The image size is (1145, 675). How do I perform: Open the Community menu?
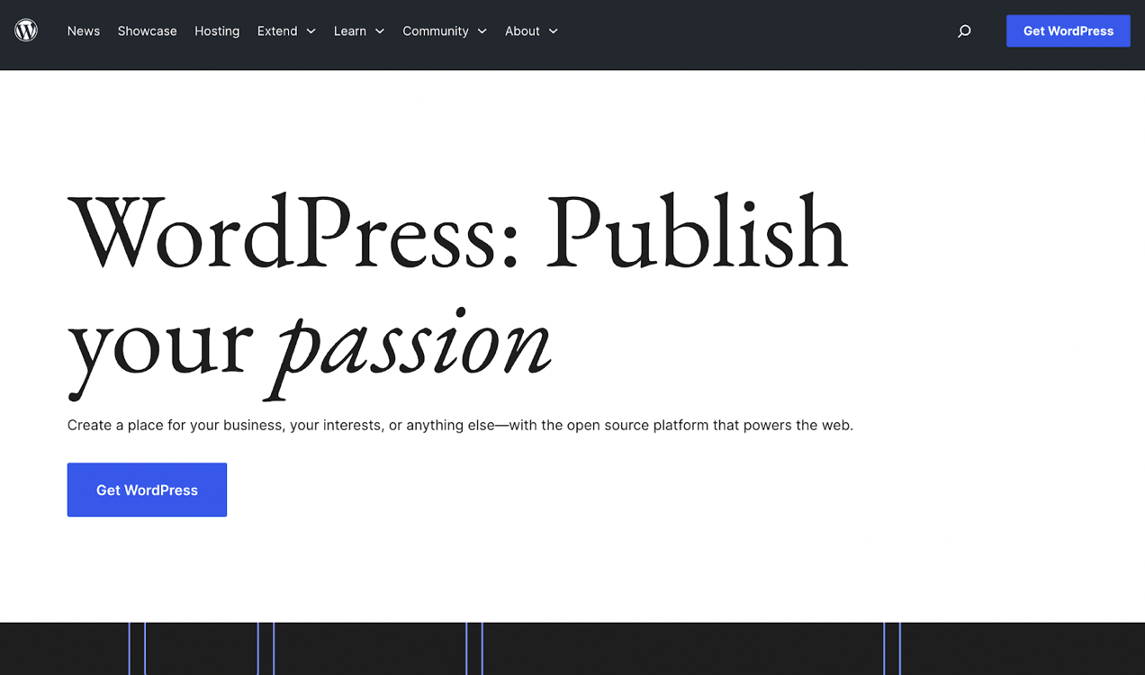[436, 31]
